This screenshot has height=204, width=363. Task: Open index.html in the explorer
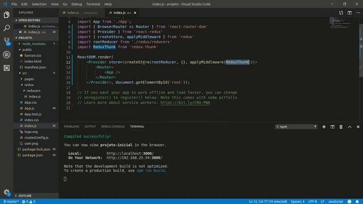pyautogui.click(x=33, y=61)
